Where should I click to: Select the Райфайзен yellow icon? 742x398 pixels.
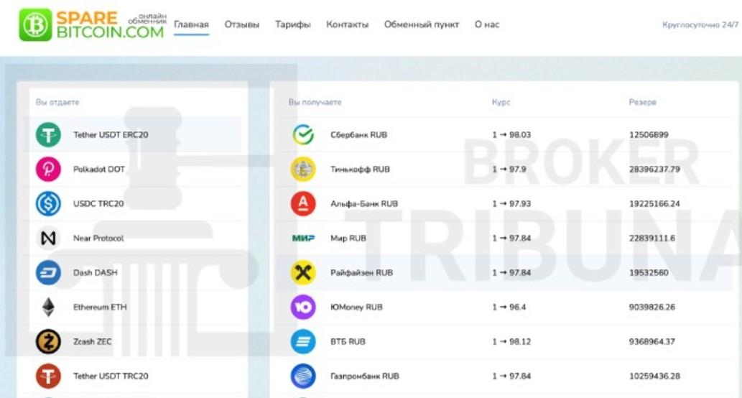click(303, 272)
